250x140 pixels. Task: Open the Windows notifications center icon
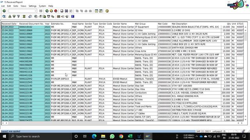(x=244, y=136)
